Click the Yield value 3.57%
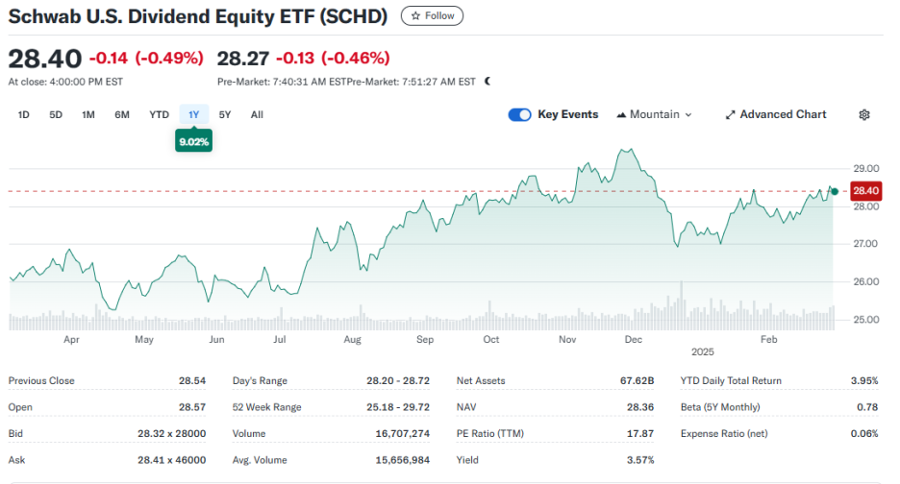The width and height of the screenshot is (900, 484). pos(640,460)
